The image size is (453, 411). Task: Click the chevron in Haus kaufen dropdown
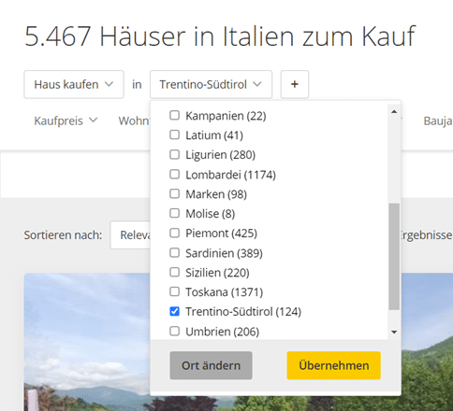point(109,84)
